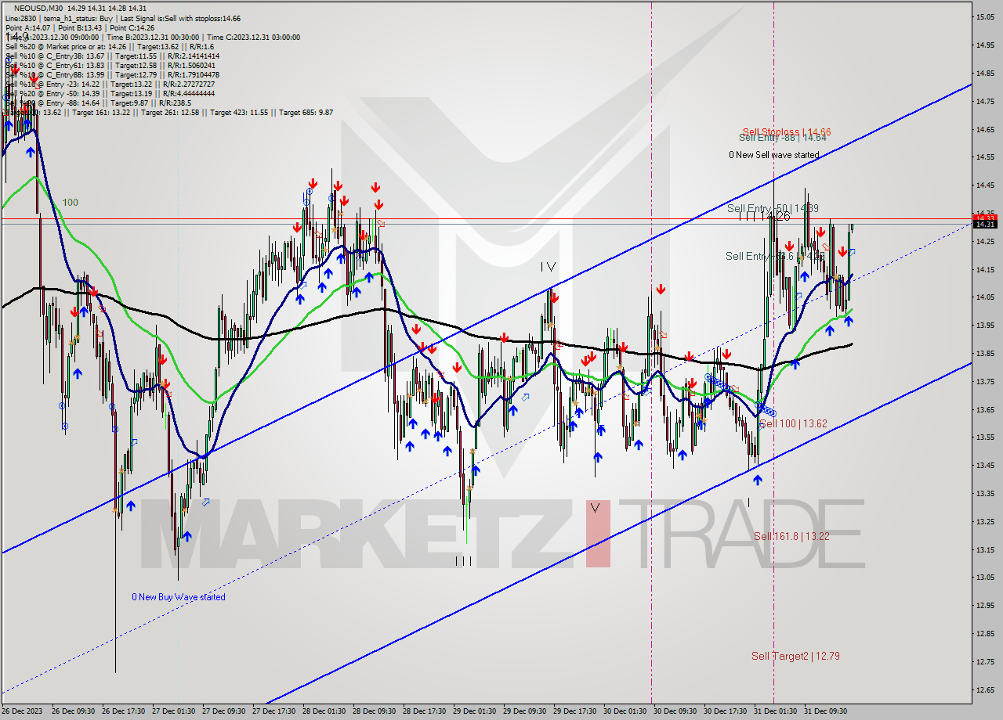Click the 13.55 price axis label
This screenshot has width=1003, height=720.
click(985, 437)
